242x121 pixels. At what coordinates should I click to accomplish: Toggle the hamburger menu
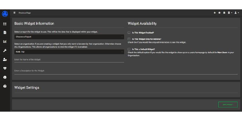15,13
